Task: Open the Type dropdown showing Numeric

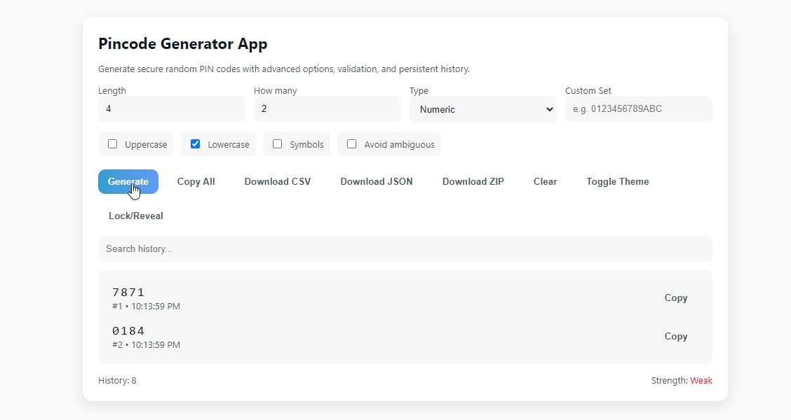Action: pyautogui.click(x=482, y=109)
